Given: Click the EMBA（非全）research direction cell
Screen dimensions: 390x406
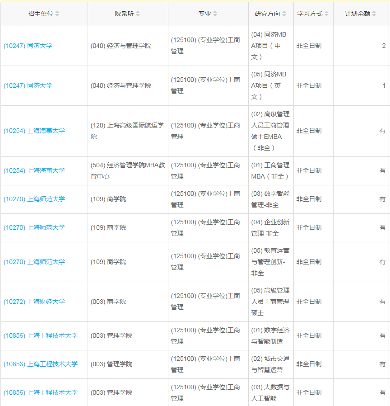Looking at the screenshot, I should 269,131.
